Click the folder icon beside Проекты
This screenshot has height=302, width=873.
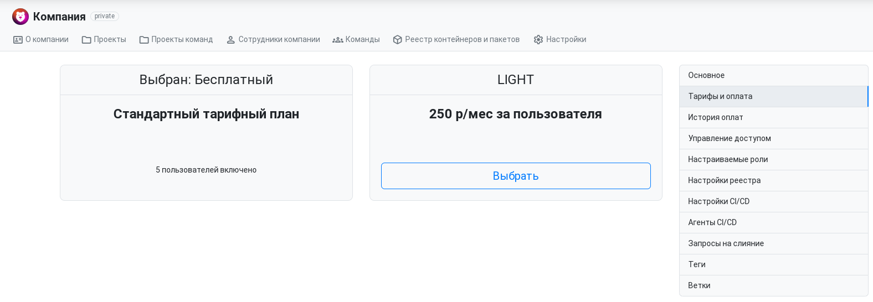86,40
